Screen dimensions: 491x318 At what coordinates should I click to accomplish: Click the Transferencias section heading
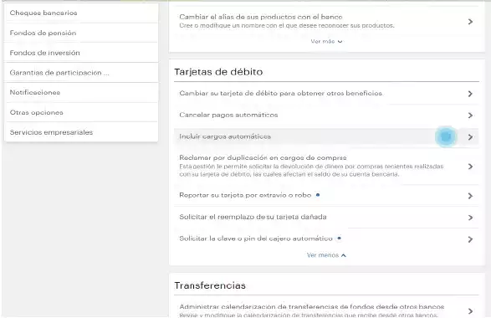tap(210, 285)
